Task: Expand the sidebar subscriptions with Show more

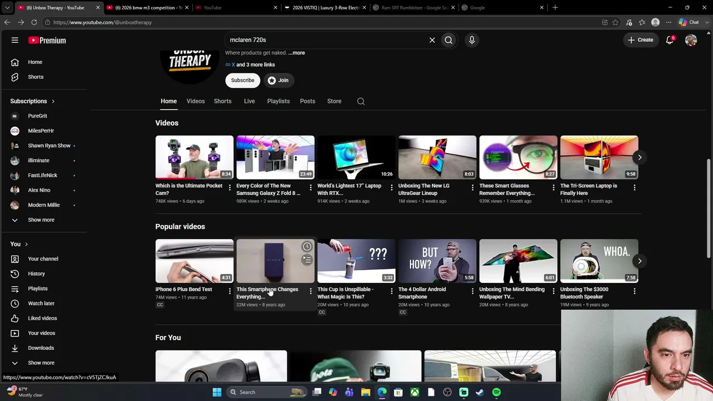Action: click(x=41, y=220)
